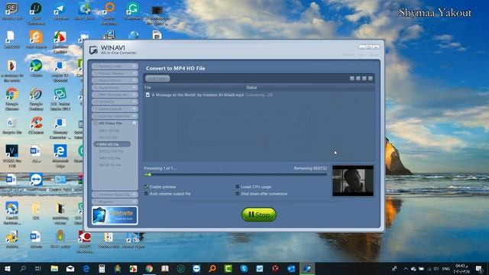Click active WinAVI taskbar icon
This screenshot has height=275, width=489.
[x=307, y=269]
